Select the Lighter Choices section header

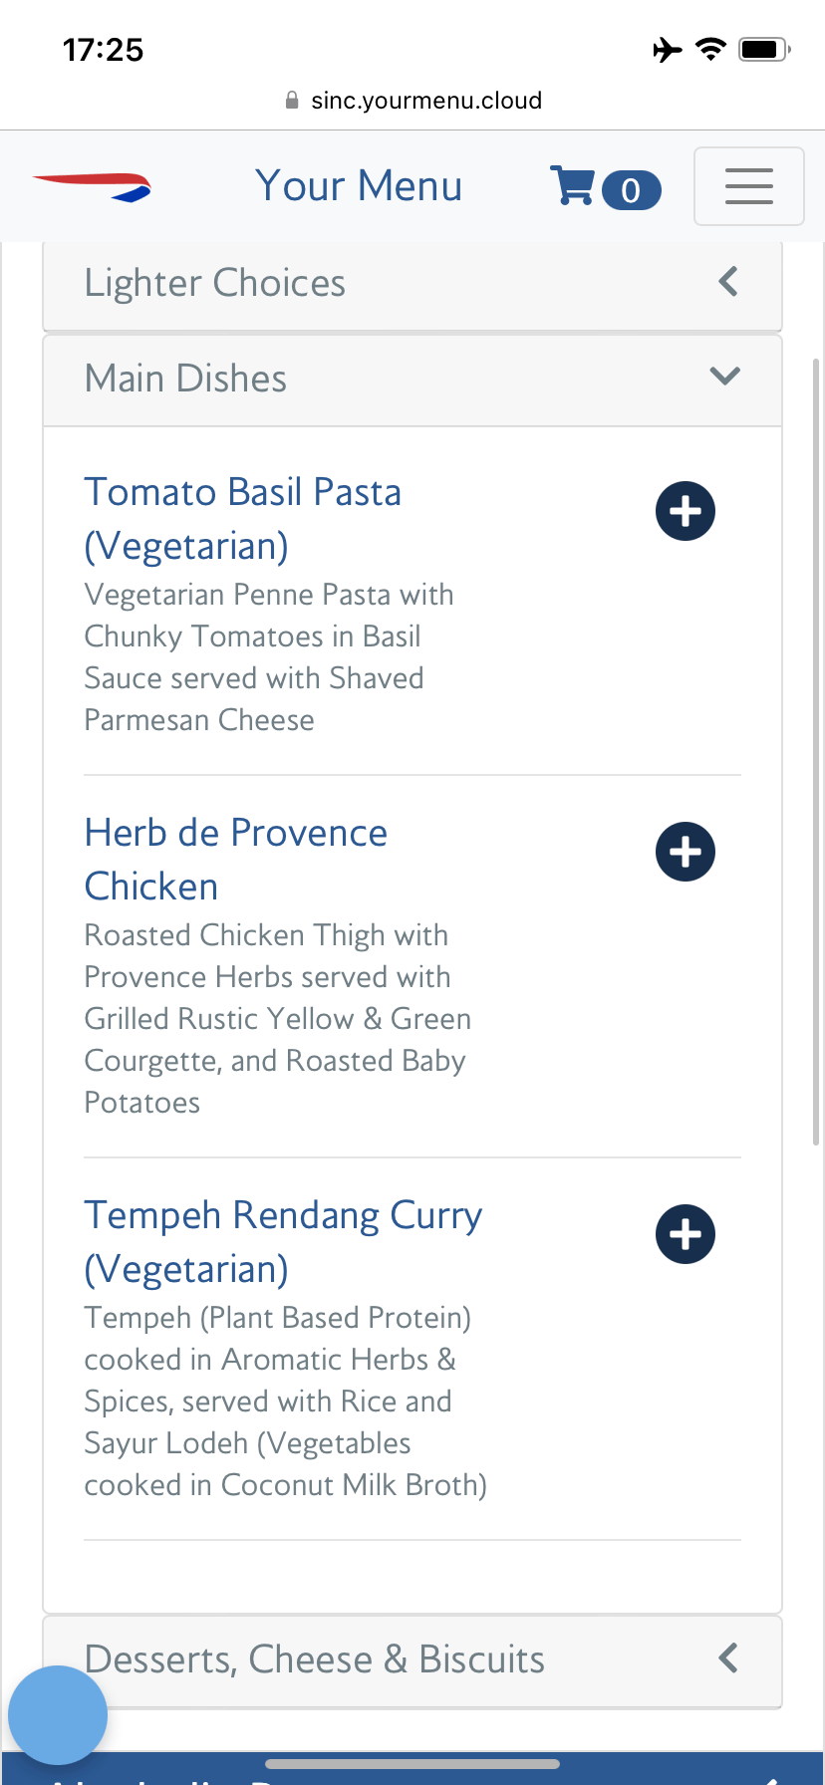click(215, 283)
